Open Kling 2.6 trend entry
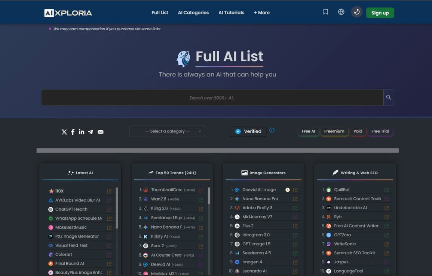This screenshot has height=276, width=432. [159, 208]
